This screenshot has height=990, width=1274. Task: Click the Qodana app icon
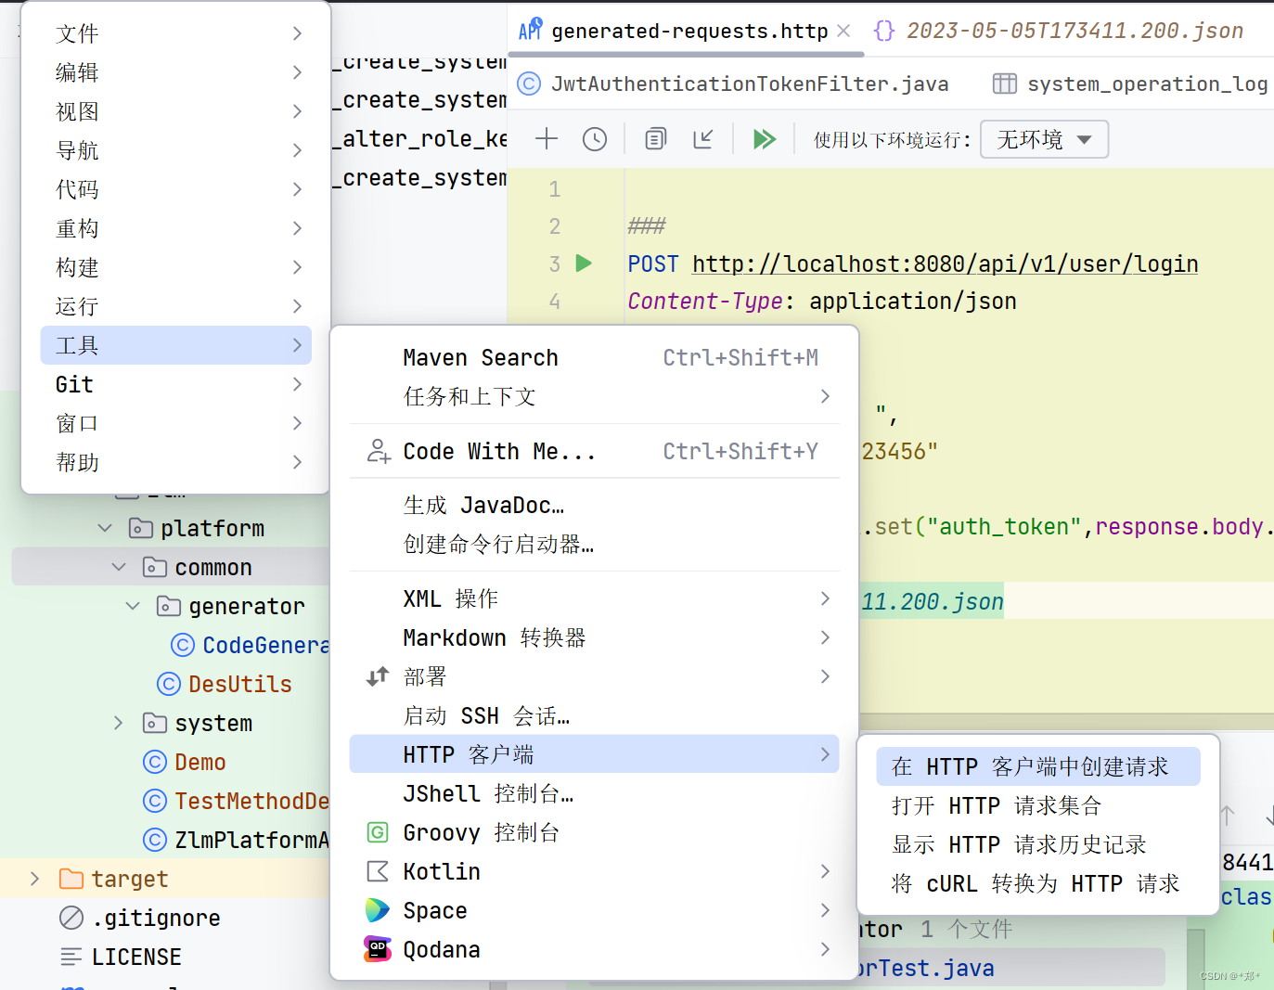click(378, 949)
